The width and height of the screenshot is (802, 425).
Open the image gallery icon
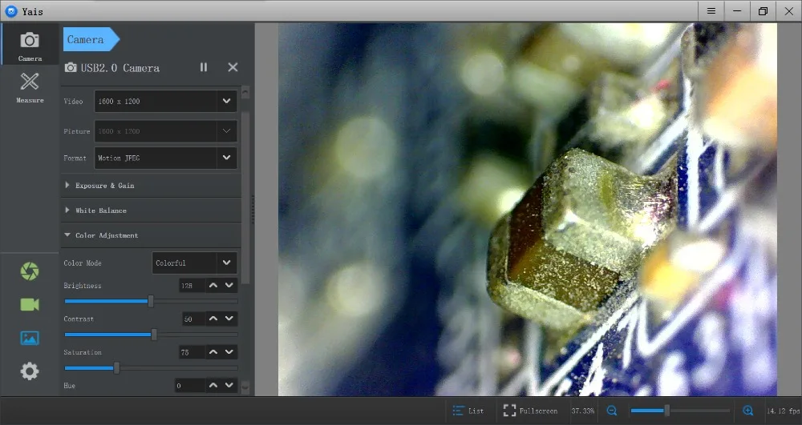(30, 338)
